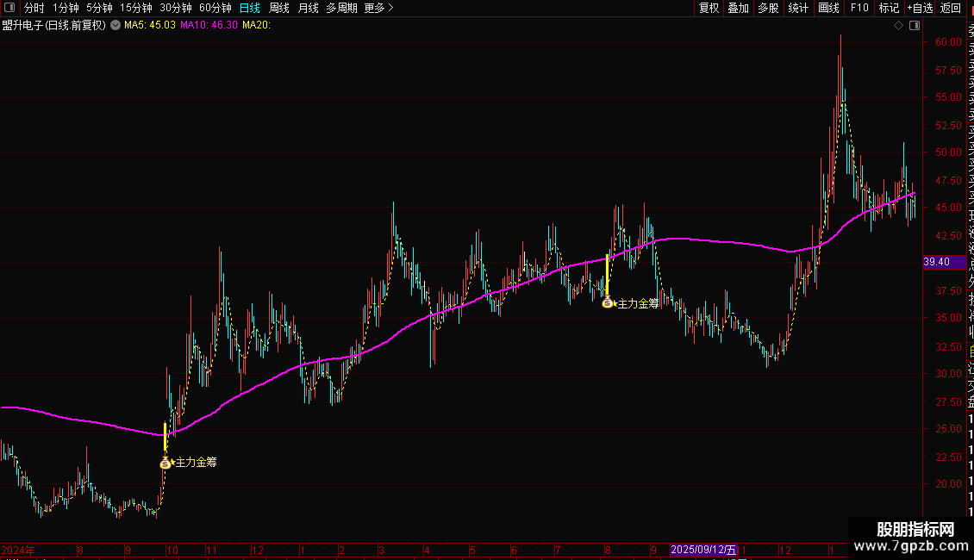
Task: Select the 30分钟 period tab
Action: click(176, 8)
